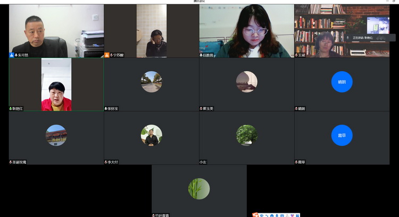Click 小左's tree avatar
The image size is (399, 217).
(x=246, y=135)
